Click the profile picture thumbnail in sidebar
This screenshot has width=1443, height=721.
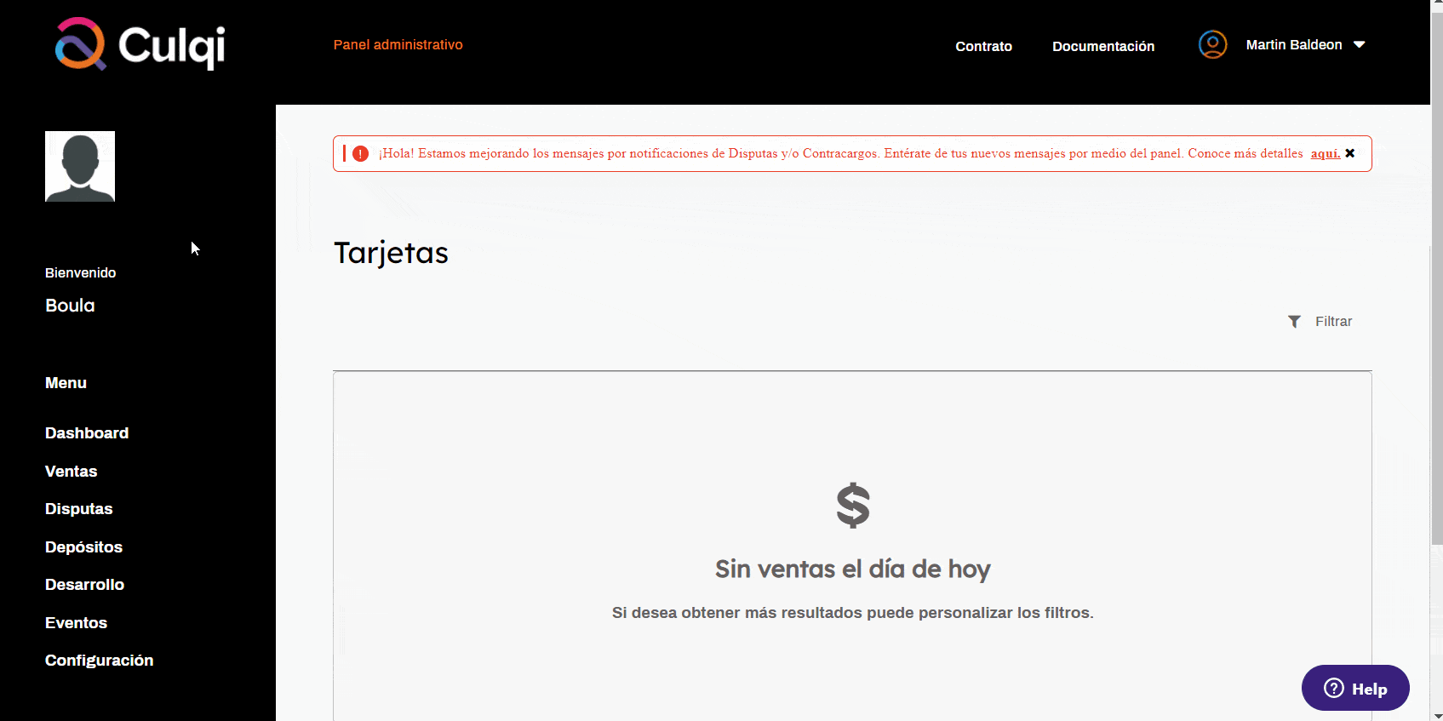80,166
